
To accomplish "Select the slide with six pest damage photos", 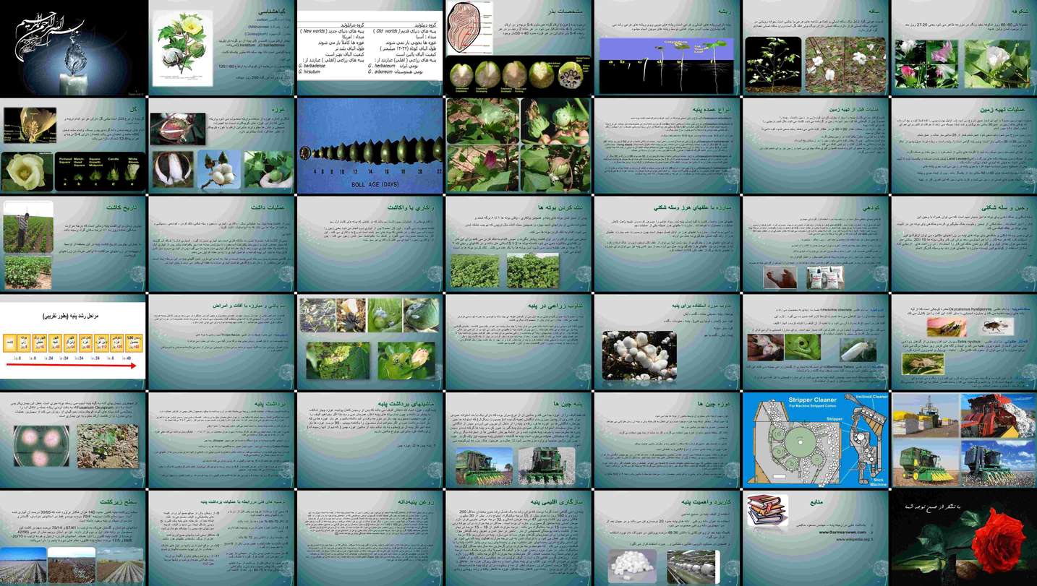I will click(370, 342).
